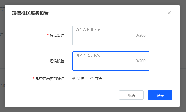Click the 是否开启图形验证 label
The width and height of the screenshot is (186, 112).
50,79
